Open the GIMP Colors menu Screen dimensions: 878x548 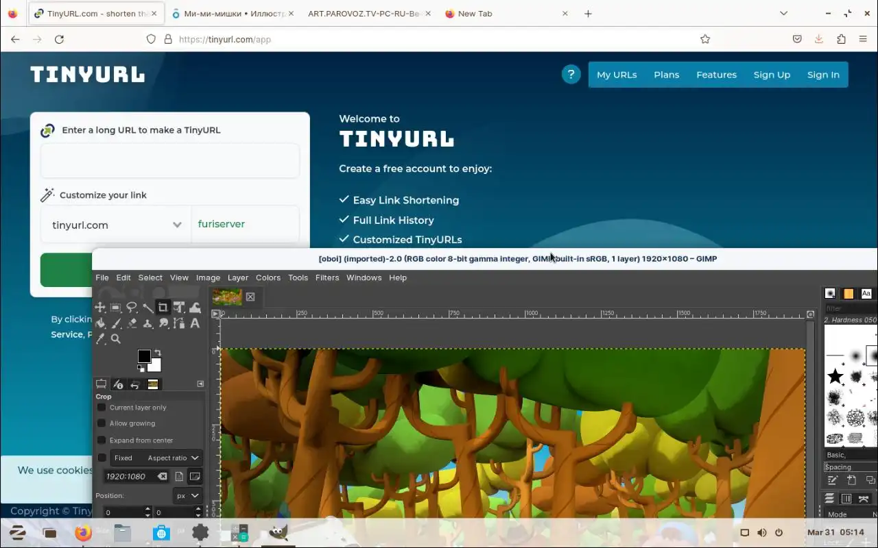click(268, 277)
